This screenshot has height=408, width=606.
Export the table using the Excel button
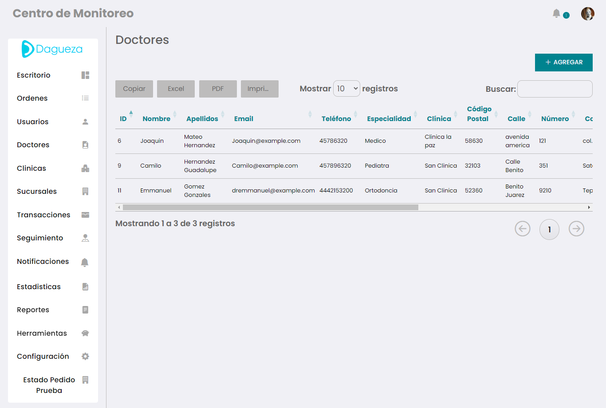[176, 88]
